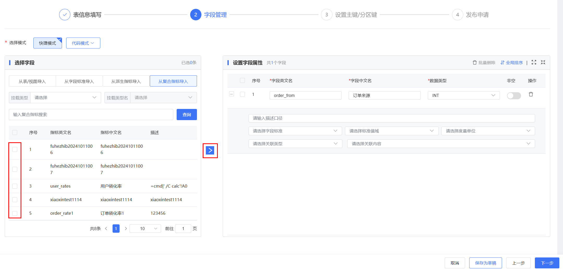This screenshot has width=563, height=271.
Task: Go to next page in pagination
Action: click(126, 229)
